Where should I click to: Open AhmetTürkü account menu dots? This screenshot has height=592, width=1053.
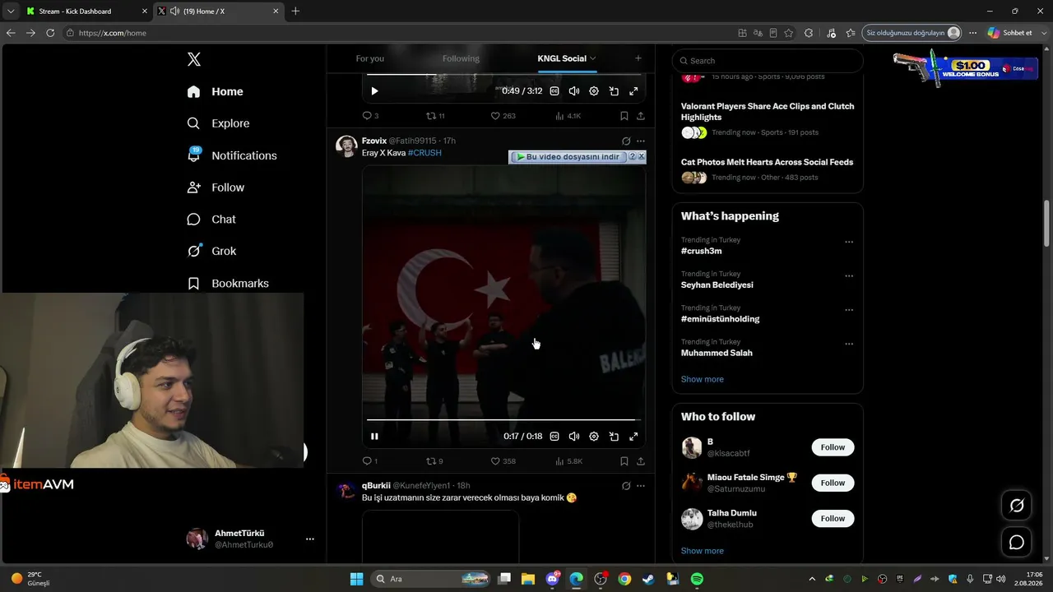310,539
